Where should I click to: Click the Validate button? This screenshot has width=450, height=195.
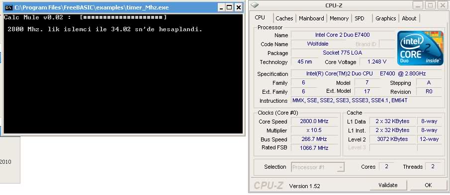pyautogui.click(x=388, y=185)
